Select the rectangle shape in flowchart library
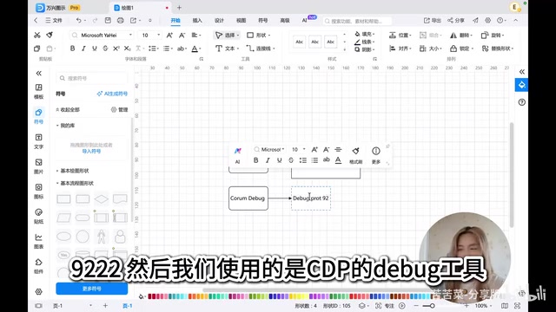 (x=63, y=199)
